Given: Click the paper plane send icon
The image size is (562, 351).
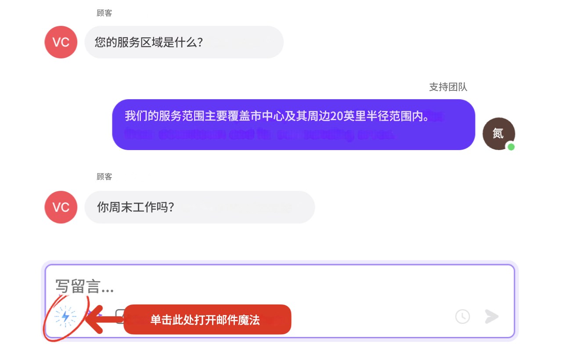Looking at the screenshot, I should (x=492, y=316).
